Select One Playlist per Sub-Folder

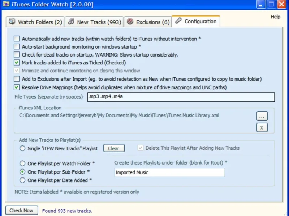tap(22, 172)
